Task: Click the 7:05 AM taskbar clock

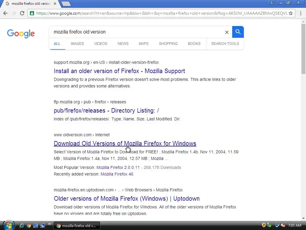Action: point(294,225)
